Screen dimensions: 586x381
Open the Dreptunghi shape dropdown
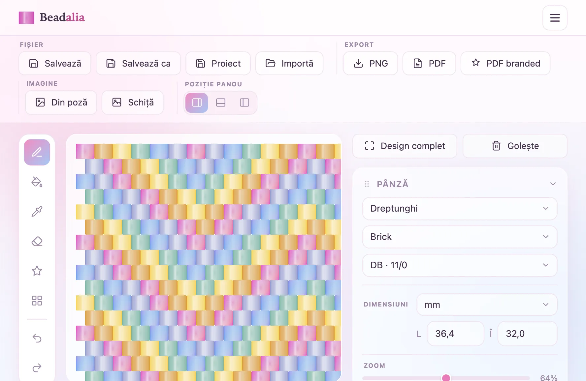pyautogui.click(x=460, y=209)
